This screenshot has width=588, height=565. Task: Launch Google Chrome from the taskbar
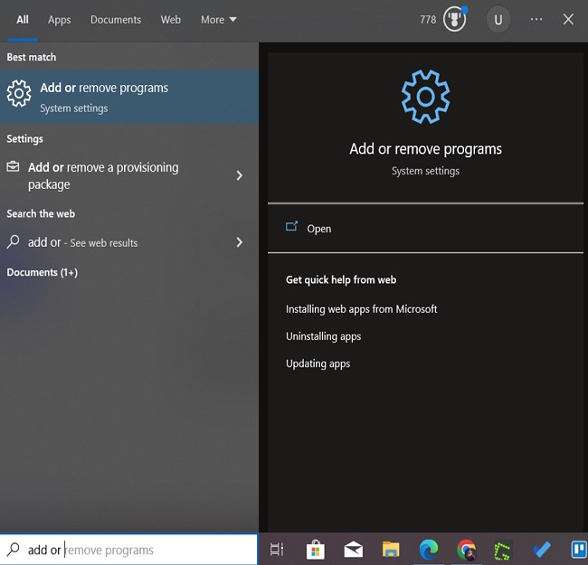[466, 550]
